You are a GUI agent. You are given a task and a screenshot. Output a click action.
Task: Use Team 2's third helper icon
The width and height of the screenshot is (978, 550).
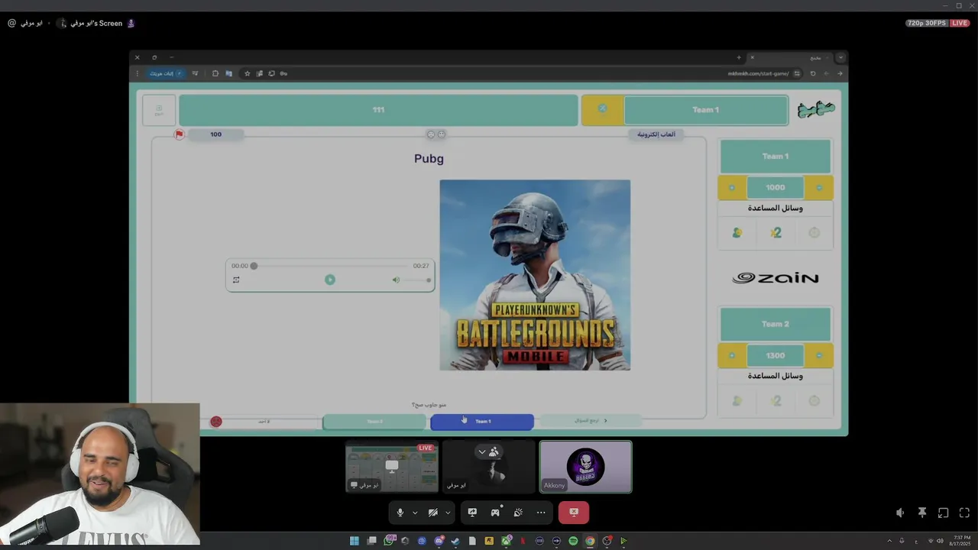(814, 401)
